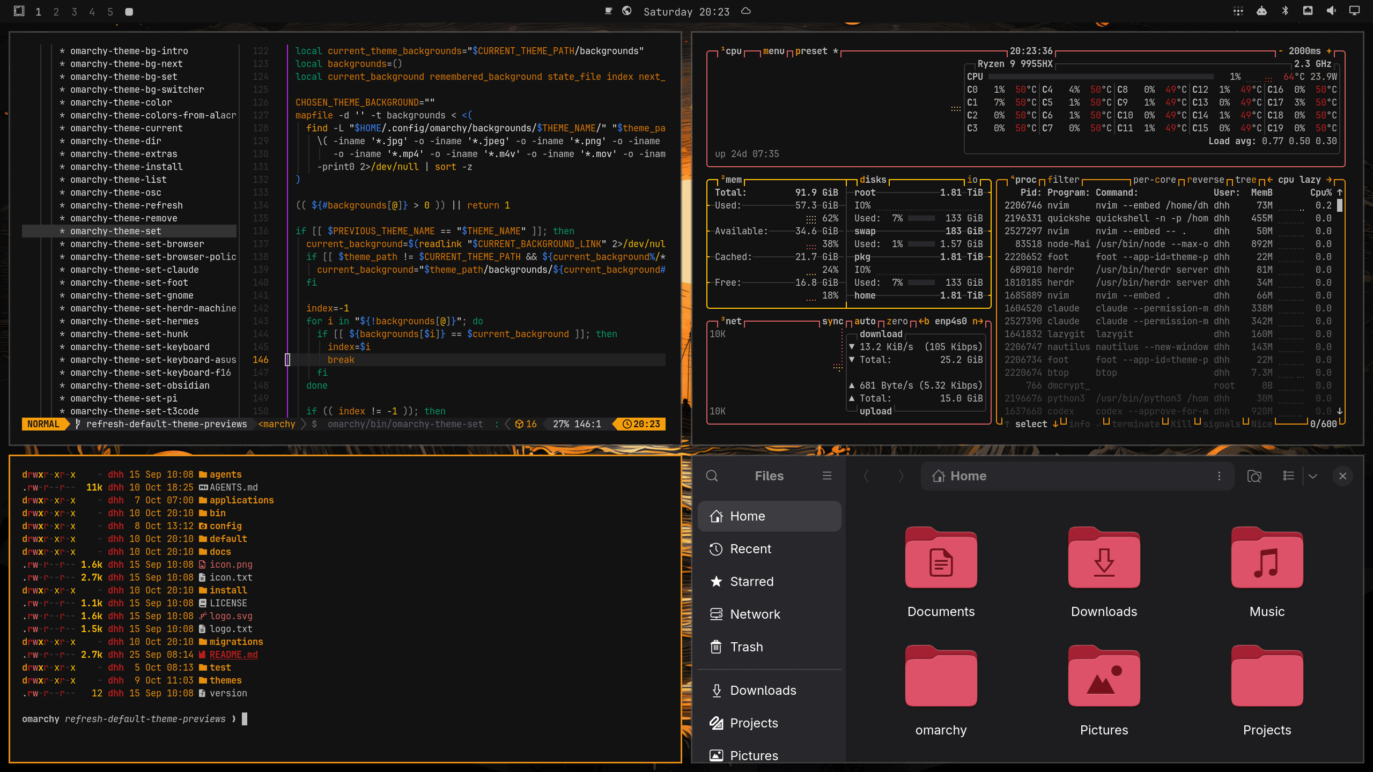Select the lazygit process row in btop

1168,334
